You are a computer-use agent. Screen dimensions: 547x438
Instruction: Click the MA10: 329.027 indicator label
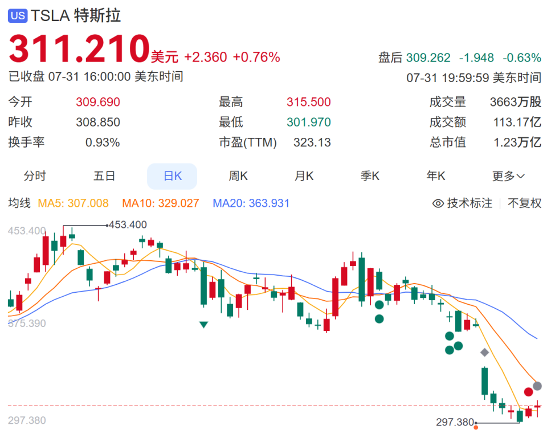161,203
